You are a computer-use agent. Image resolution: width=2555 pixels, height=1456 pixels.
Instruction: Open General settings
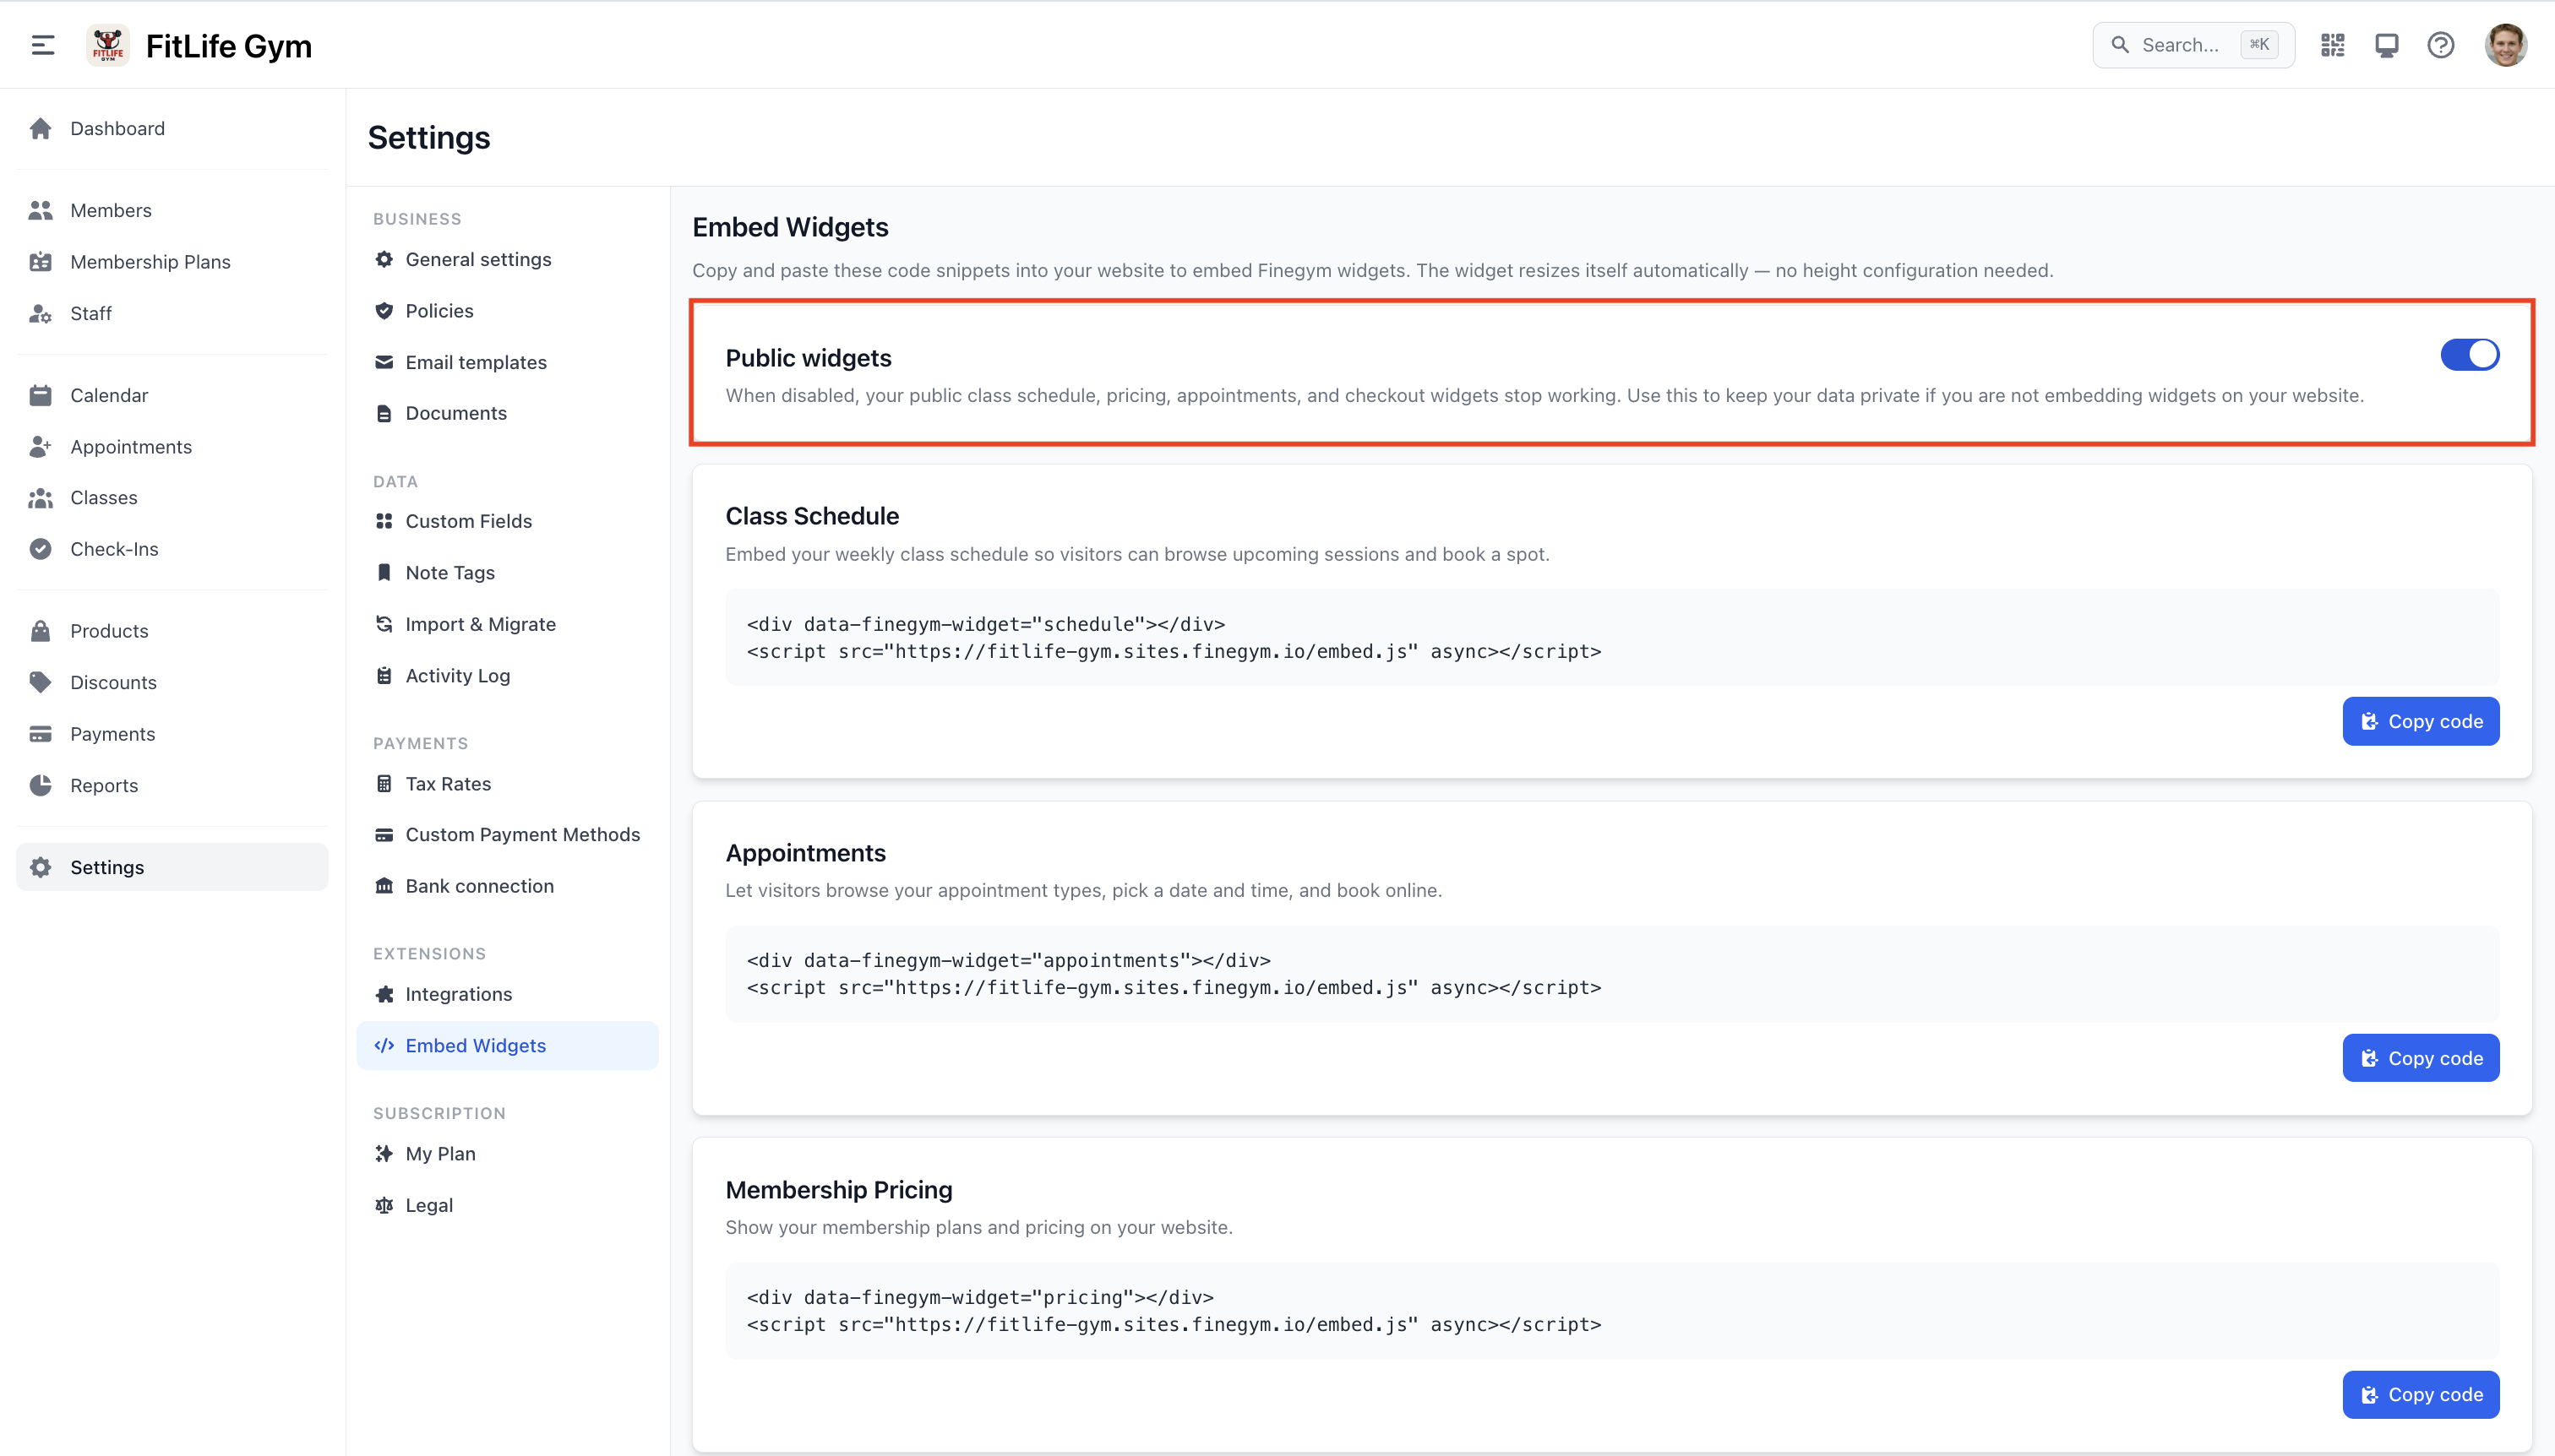[508, 259]
